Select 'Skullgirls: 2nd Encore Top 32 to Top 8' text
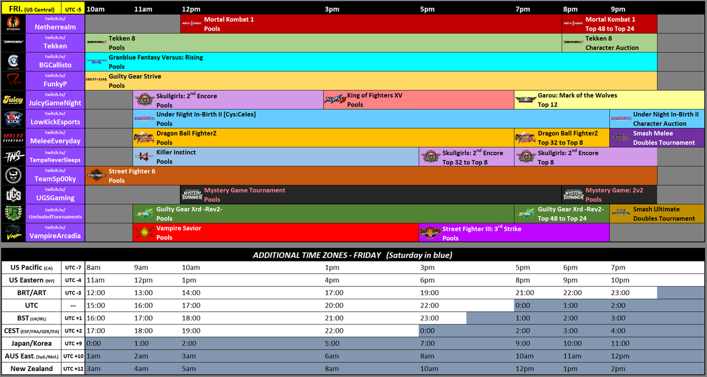 pyautogui.click(x=473, y=157)
